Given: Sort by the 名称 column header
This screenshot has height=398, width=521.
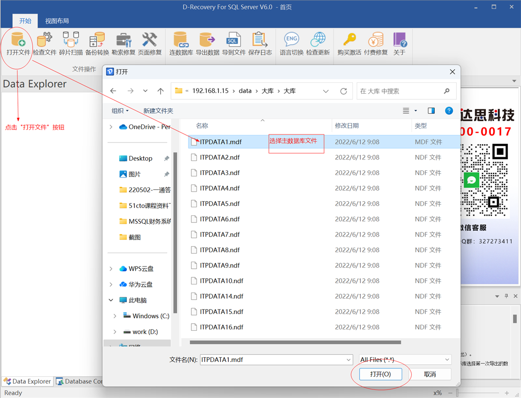Looking at the screenshot, I should 202,126.
